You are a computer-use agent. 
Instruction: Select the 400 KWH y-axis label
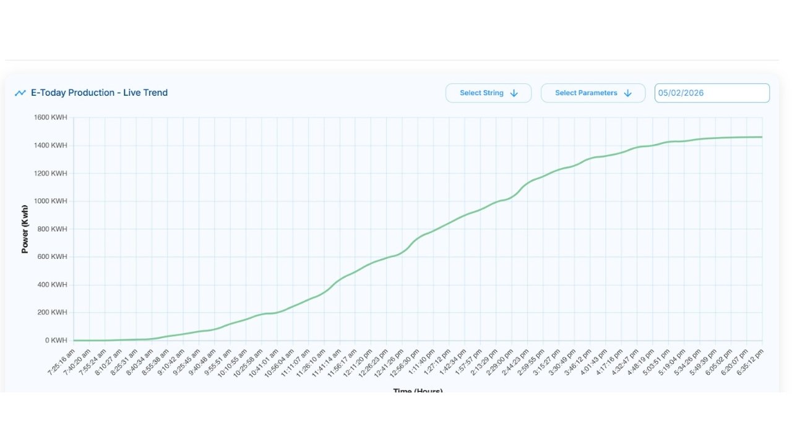(52, 285)
